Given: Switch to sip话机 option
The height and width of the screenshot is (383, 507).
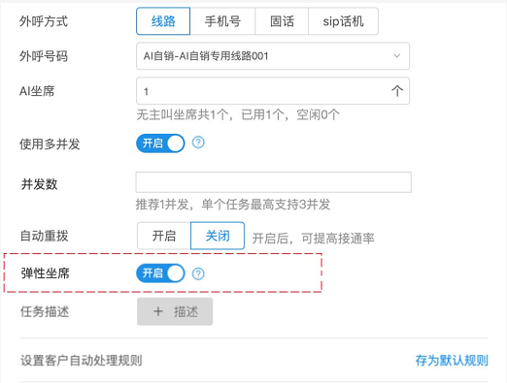Looking at the screenshot, I should 343,21.
